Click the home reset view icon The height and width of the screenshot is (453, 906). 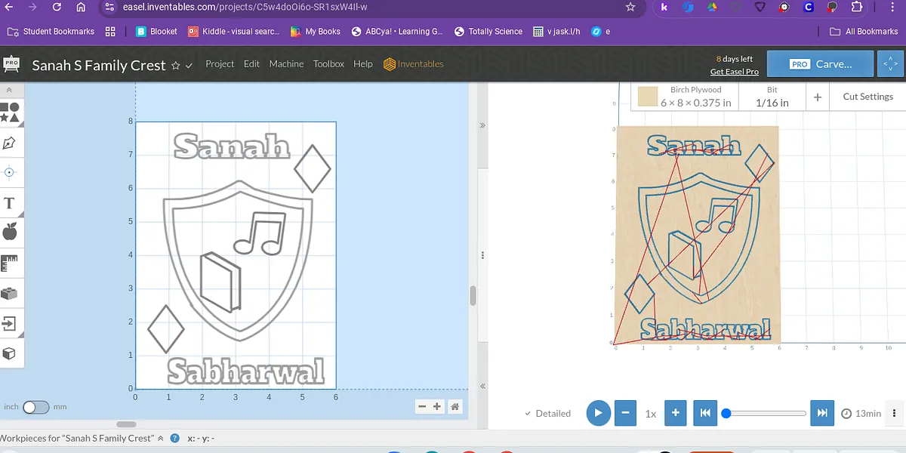point(455,407)
